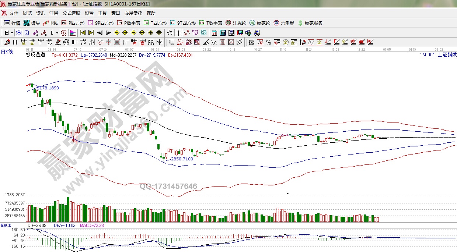
Task: Toggle the crosshair cursor mode
Action: click(x=178, y=33)
